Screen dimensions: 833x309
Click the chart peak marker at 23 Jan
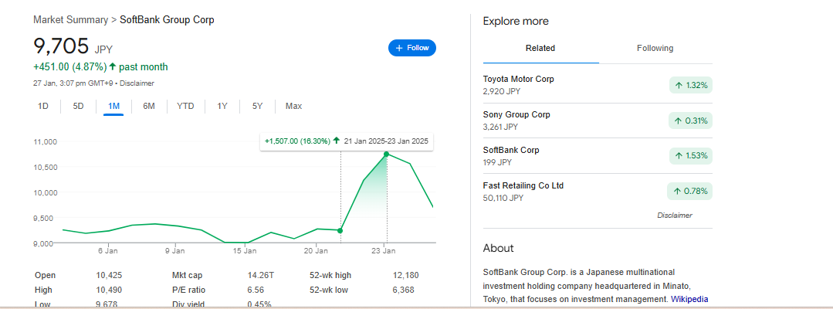pos(386,154)
